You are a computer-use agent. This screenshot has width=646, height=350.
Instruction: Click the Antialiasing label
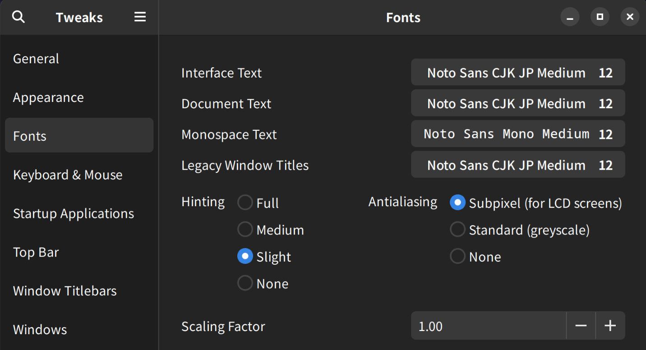point(403,202)
